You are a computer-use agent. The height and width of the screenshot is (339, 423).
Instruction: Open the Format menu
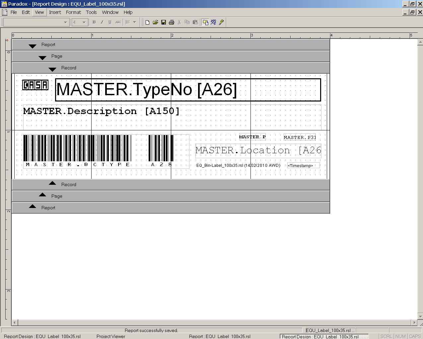point(73,12)
